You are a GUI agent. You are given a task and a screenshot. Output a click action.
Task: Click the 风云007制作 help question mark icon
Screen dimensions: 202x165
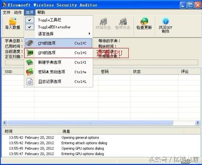coord(165,21)
